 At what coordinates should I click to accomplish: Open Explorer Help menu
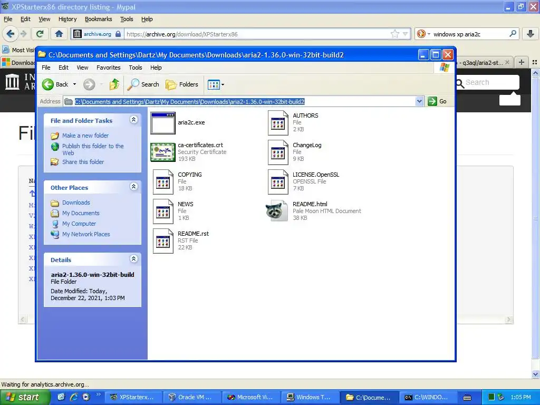tap(156, 68)
